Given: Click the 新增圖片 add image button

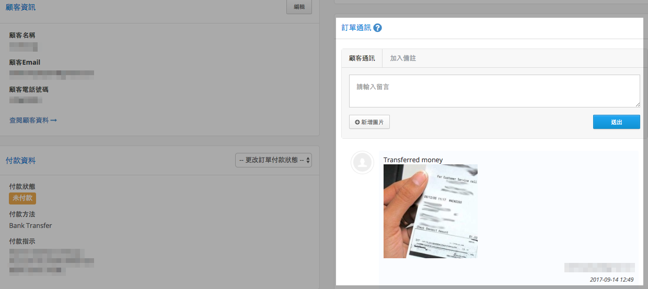Looking at the screenshot, I should (369, 122).
